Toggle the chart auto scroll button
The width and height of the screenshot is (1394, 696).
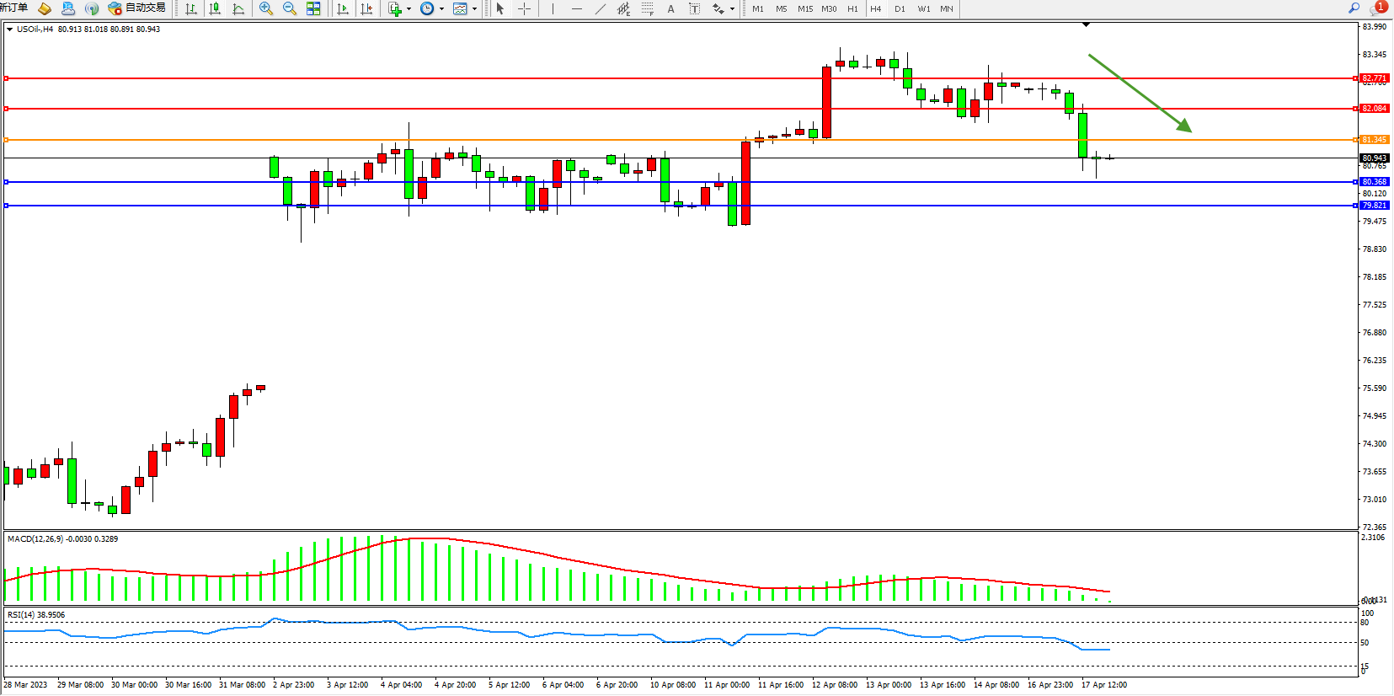(x=343, y=8)
